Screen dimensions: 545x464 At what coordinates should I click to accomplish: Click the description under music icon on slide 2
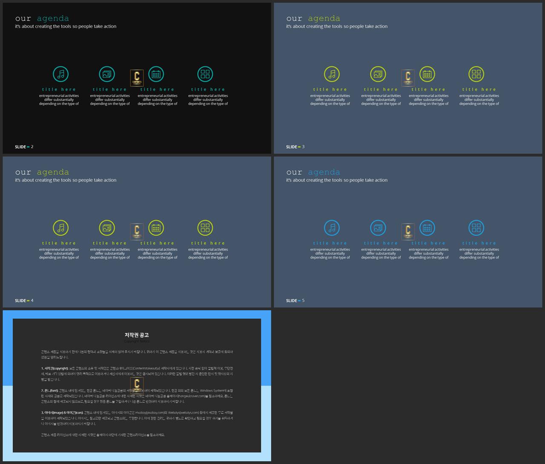coord(59,100)
